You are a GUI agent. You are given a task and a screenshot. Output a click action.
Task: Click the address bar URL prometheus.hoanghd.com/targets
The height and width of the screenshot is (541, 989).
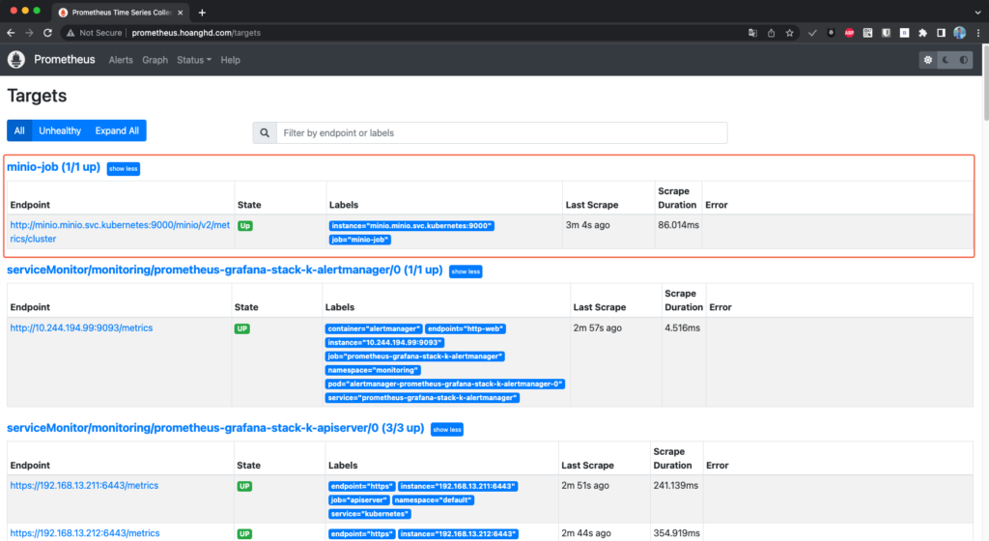click(x=195, y=33)
